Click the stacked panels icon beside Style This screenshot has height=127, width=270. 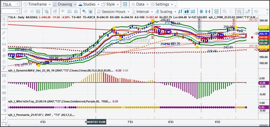coord(125,4)
